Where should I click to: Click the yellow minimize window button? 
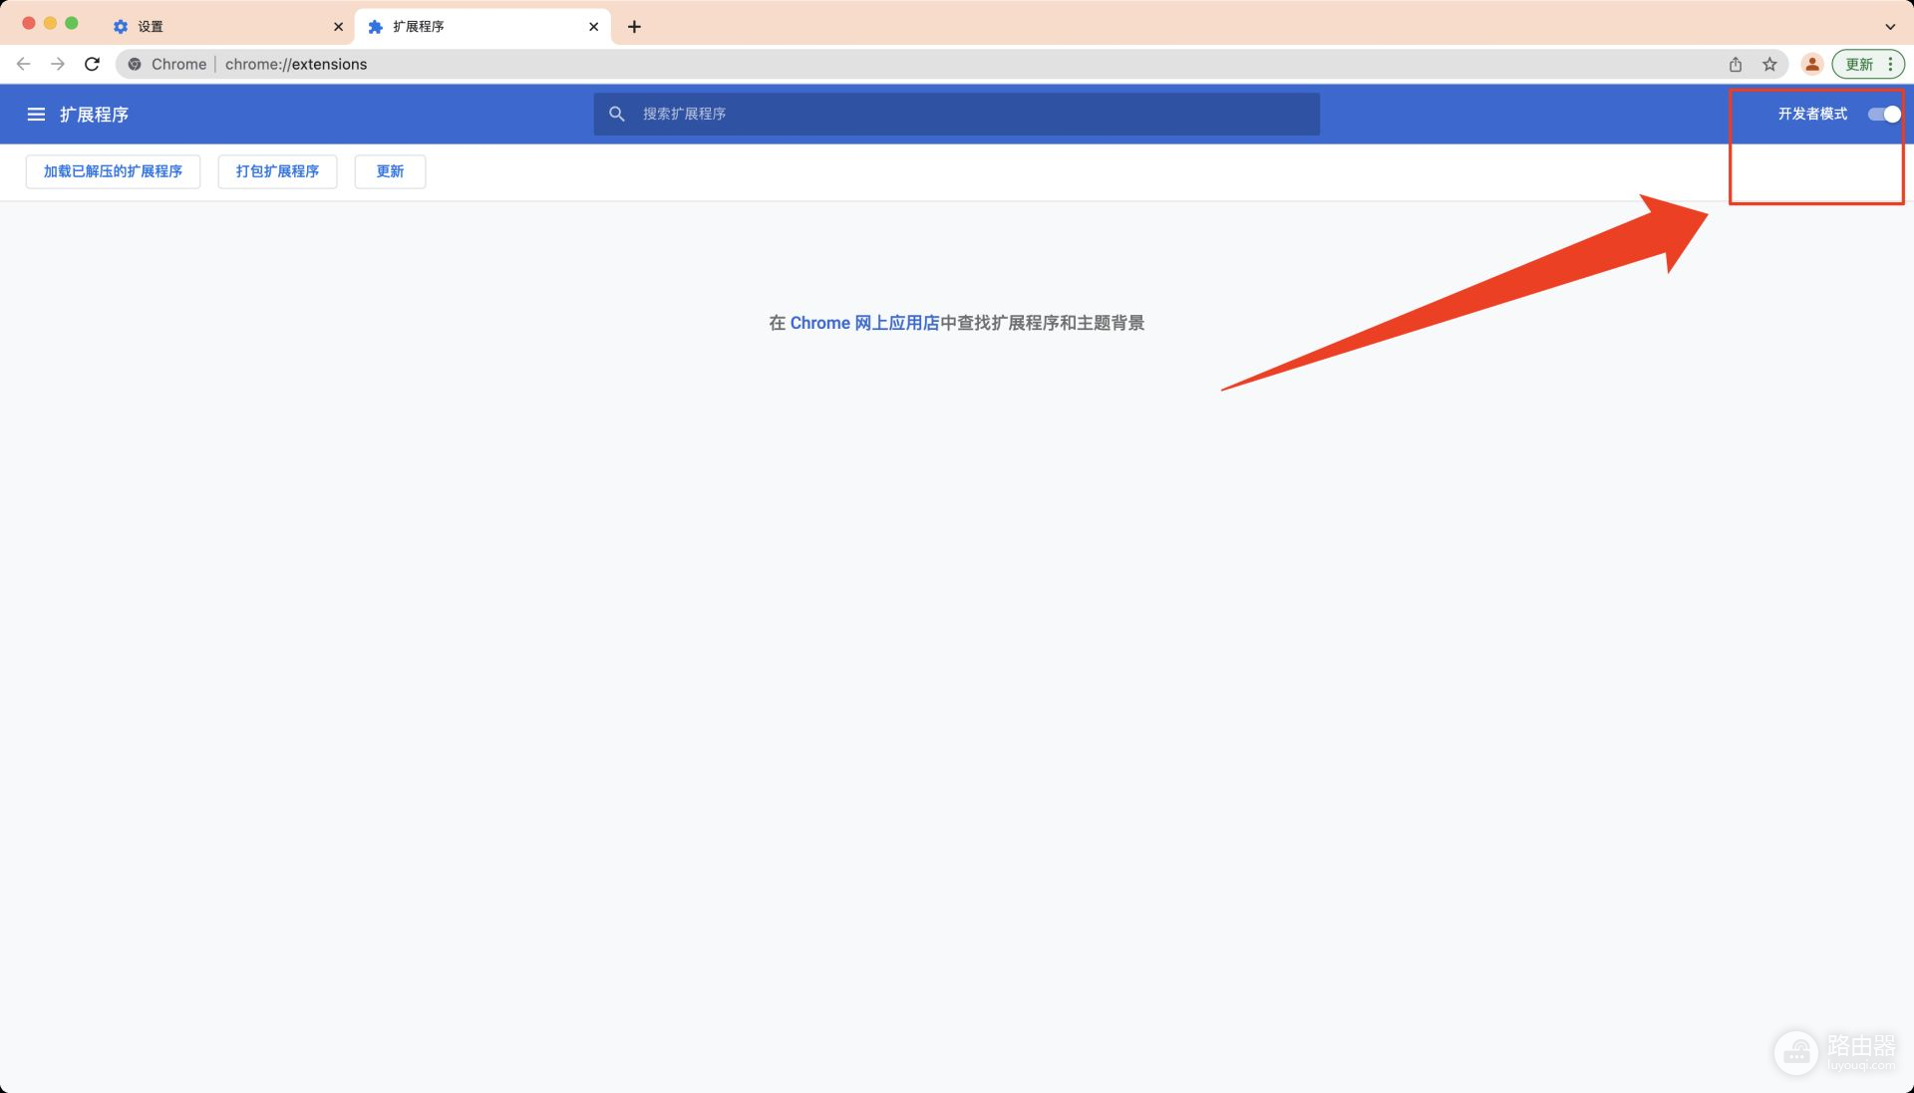[50, 23]
